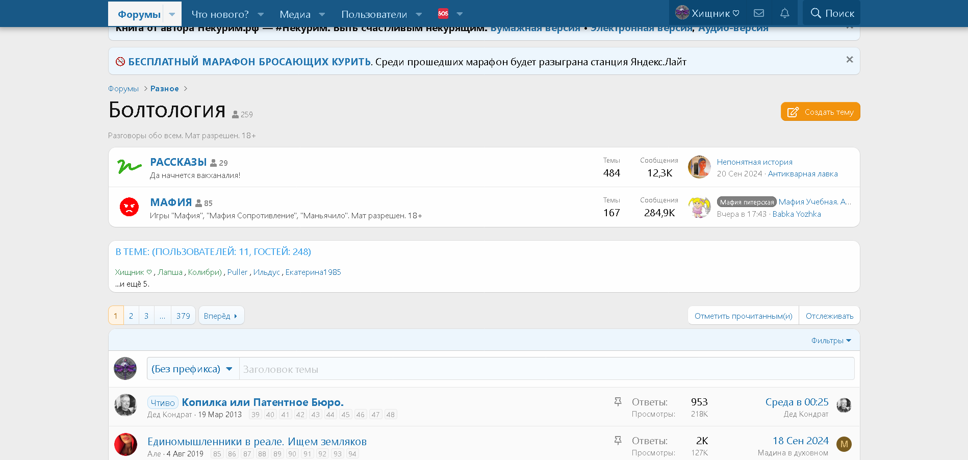The height and width of the screenshot is (460, 968).
Task: Open the Что нового? menu
Action: pos(220,14)
